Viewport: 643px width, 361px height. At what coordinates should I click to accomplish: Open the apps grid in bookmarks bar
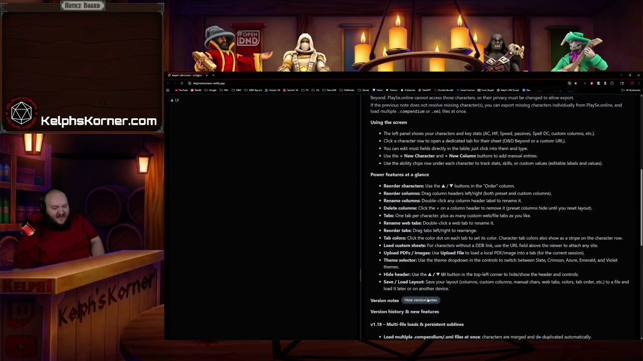tap(168, 90)
